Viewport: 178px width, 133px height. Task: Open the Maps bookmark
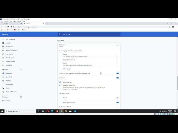(25, 30)
